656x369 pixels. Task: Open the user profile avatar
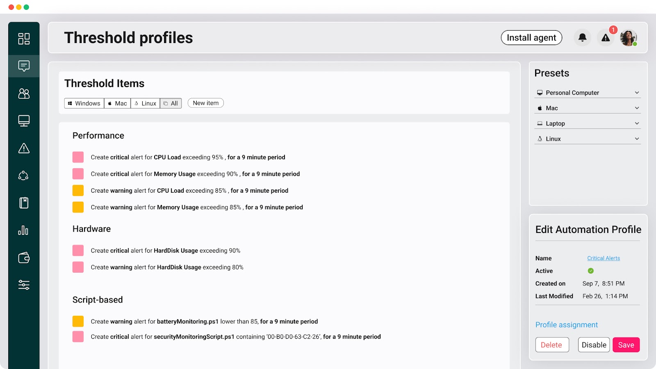coord(628,38)
